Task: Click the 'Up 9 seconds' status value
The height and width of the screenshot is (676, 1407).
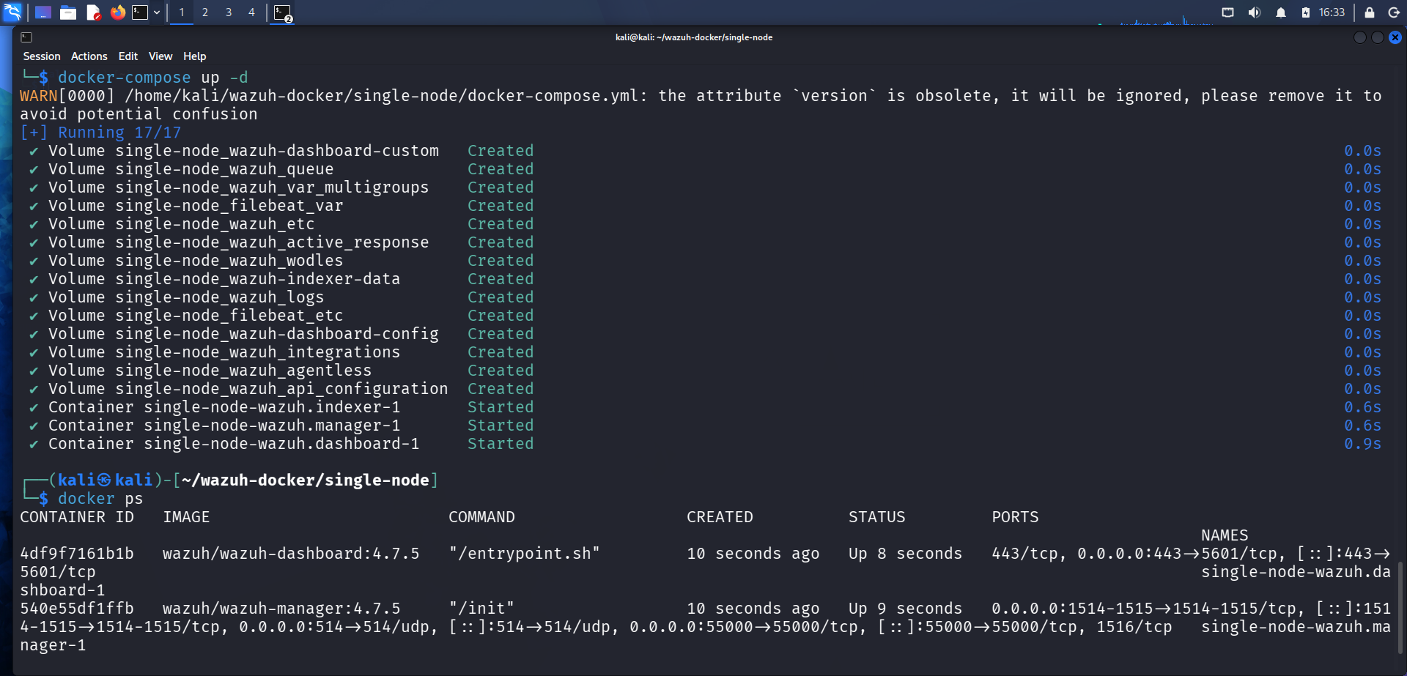Action: 905,609
